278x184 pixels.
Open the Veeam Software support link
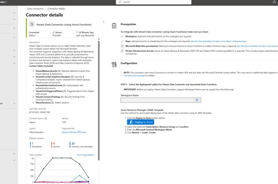[69, 132]
